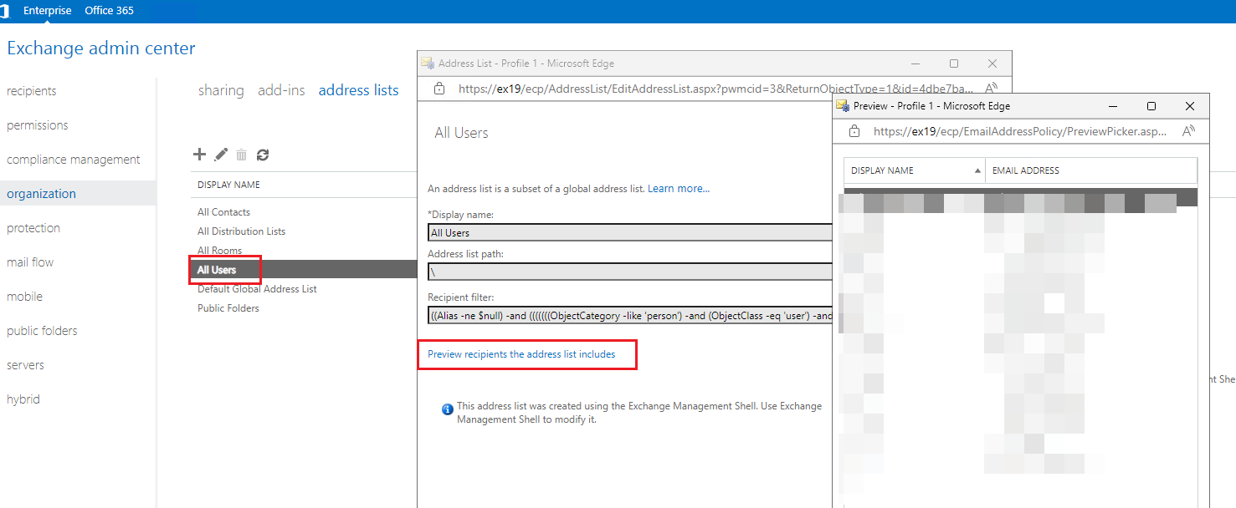The width and height of the screenshot is (1236, 508).
Task: Click the Address List window URL bar
Action: [x=715, y=89]
